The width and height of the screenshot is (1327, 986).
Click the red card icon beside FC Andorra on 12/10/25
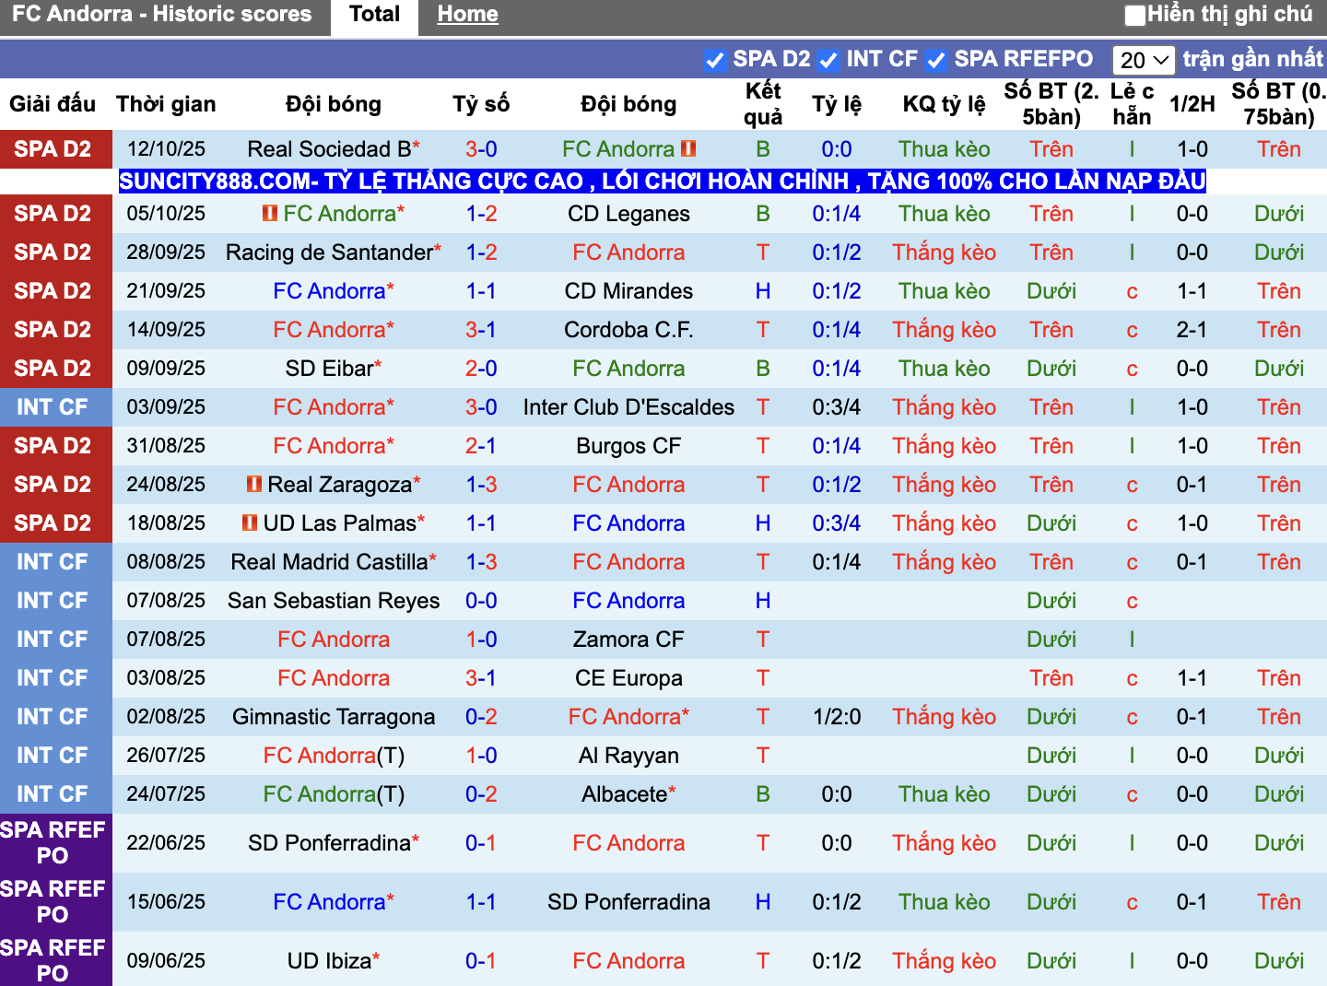[688, 148]
